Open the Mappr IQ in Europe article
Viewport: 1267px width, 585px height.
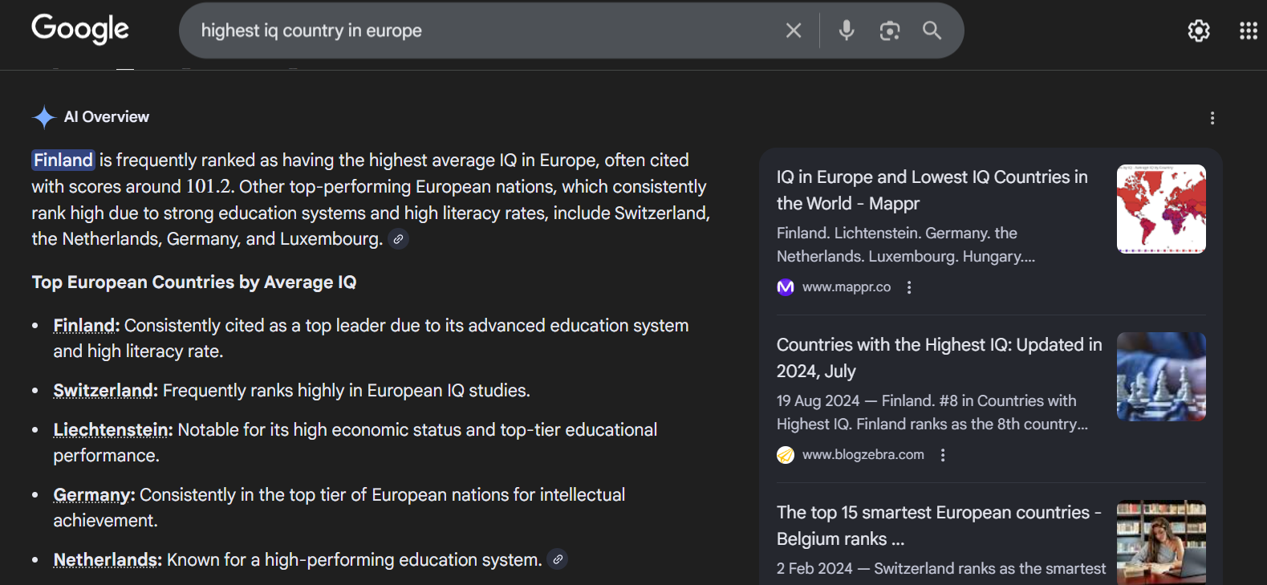pyautogui.click(x=931, y=190)
